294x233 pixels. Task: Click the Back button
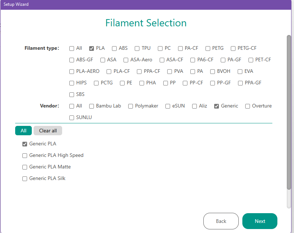[221, 221]
